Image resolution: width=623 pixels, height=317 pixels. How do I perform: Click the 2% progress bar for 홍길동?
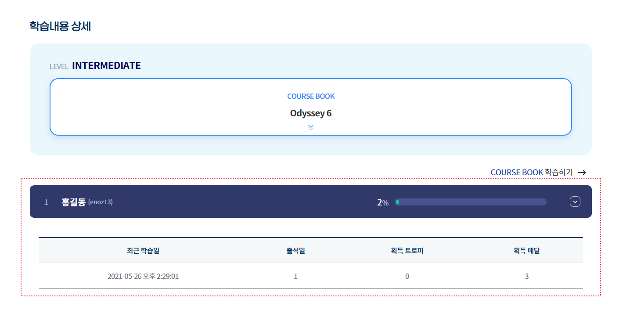click(471, 202)
